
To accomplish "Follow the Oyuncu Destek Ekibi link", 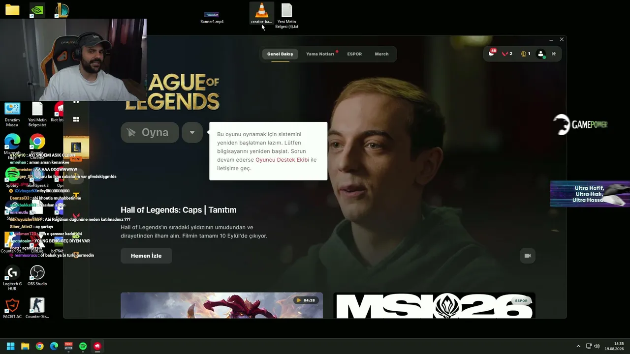I will pos(282,160).
